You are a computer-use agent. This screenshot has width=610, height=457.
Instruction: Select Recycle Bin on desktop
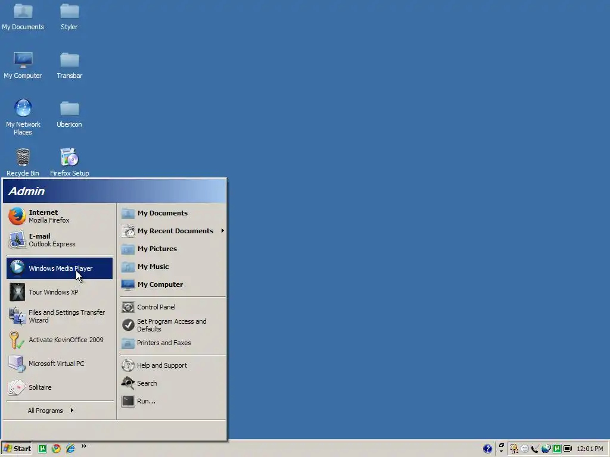tap(23, 162)
